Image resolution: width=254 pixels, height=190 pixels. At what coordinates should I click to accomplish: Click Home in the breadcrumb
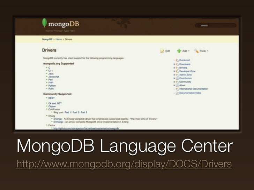[59, 39]
